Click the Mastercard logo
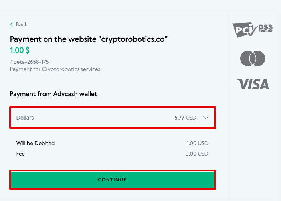Image resolution: width=281 pixels, height=201 pixels. click(x=253, y=58)
